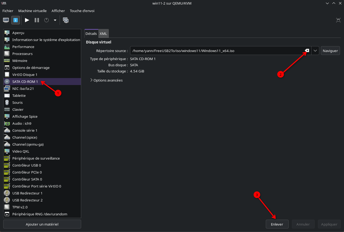Select TPM v2.0 device
This screenshot has width=344, height=232.
[x=20, y=207]
